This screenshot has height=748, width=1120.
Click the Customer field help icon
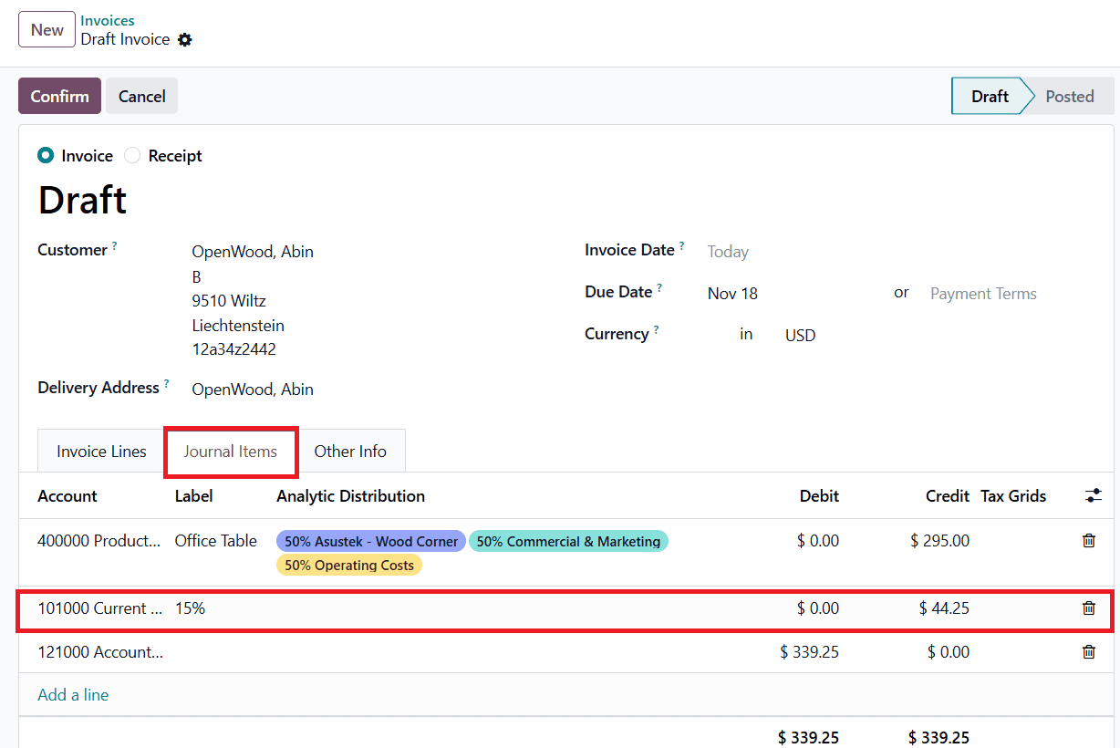114,244
